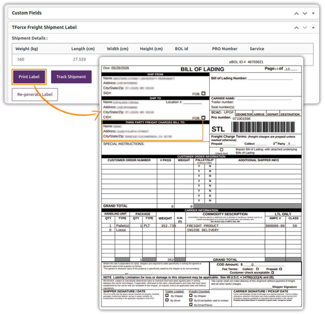Check the Ship To FOB box
Image resolution: width=325 pixels, height=314 pixels.
[x=203, y=117]
